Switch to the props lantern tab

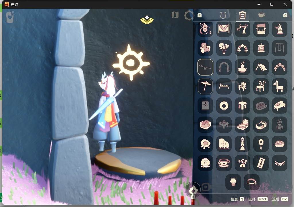point(242,15)
